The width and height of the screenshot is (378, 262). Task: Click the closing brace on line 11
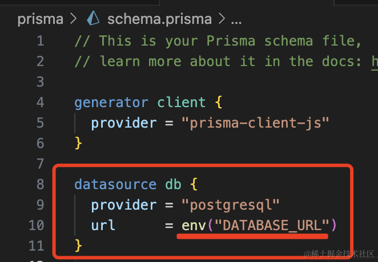(78, 246)
